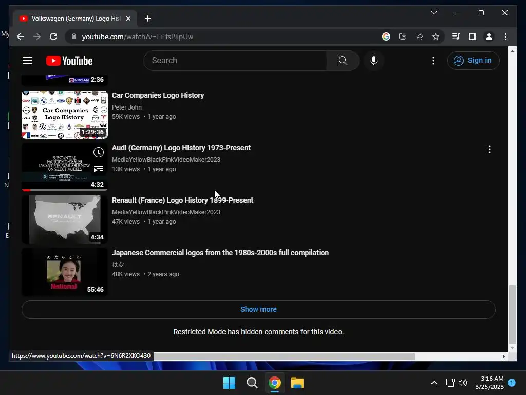Screen dimensions: 526x395
Task: Click the address bar URL
Action: pyautogui.click(x=138, y=37)
